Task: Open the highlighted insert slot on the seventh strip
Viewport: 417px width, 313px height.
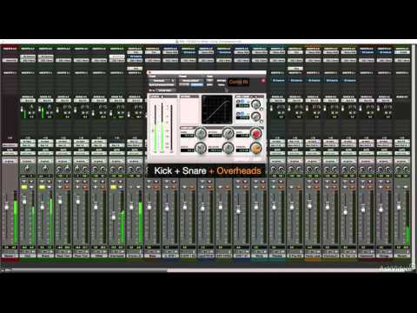Action: pos(117,57)
